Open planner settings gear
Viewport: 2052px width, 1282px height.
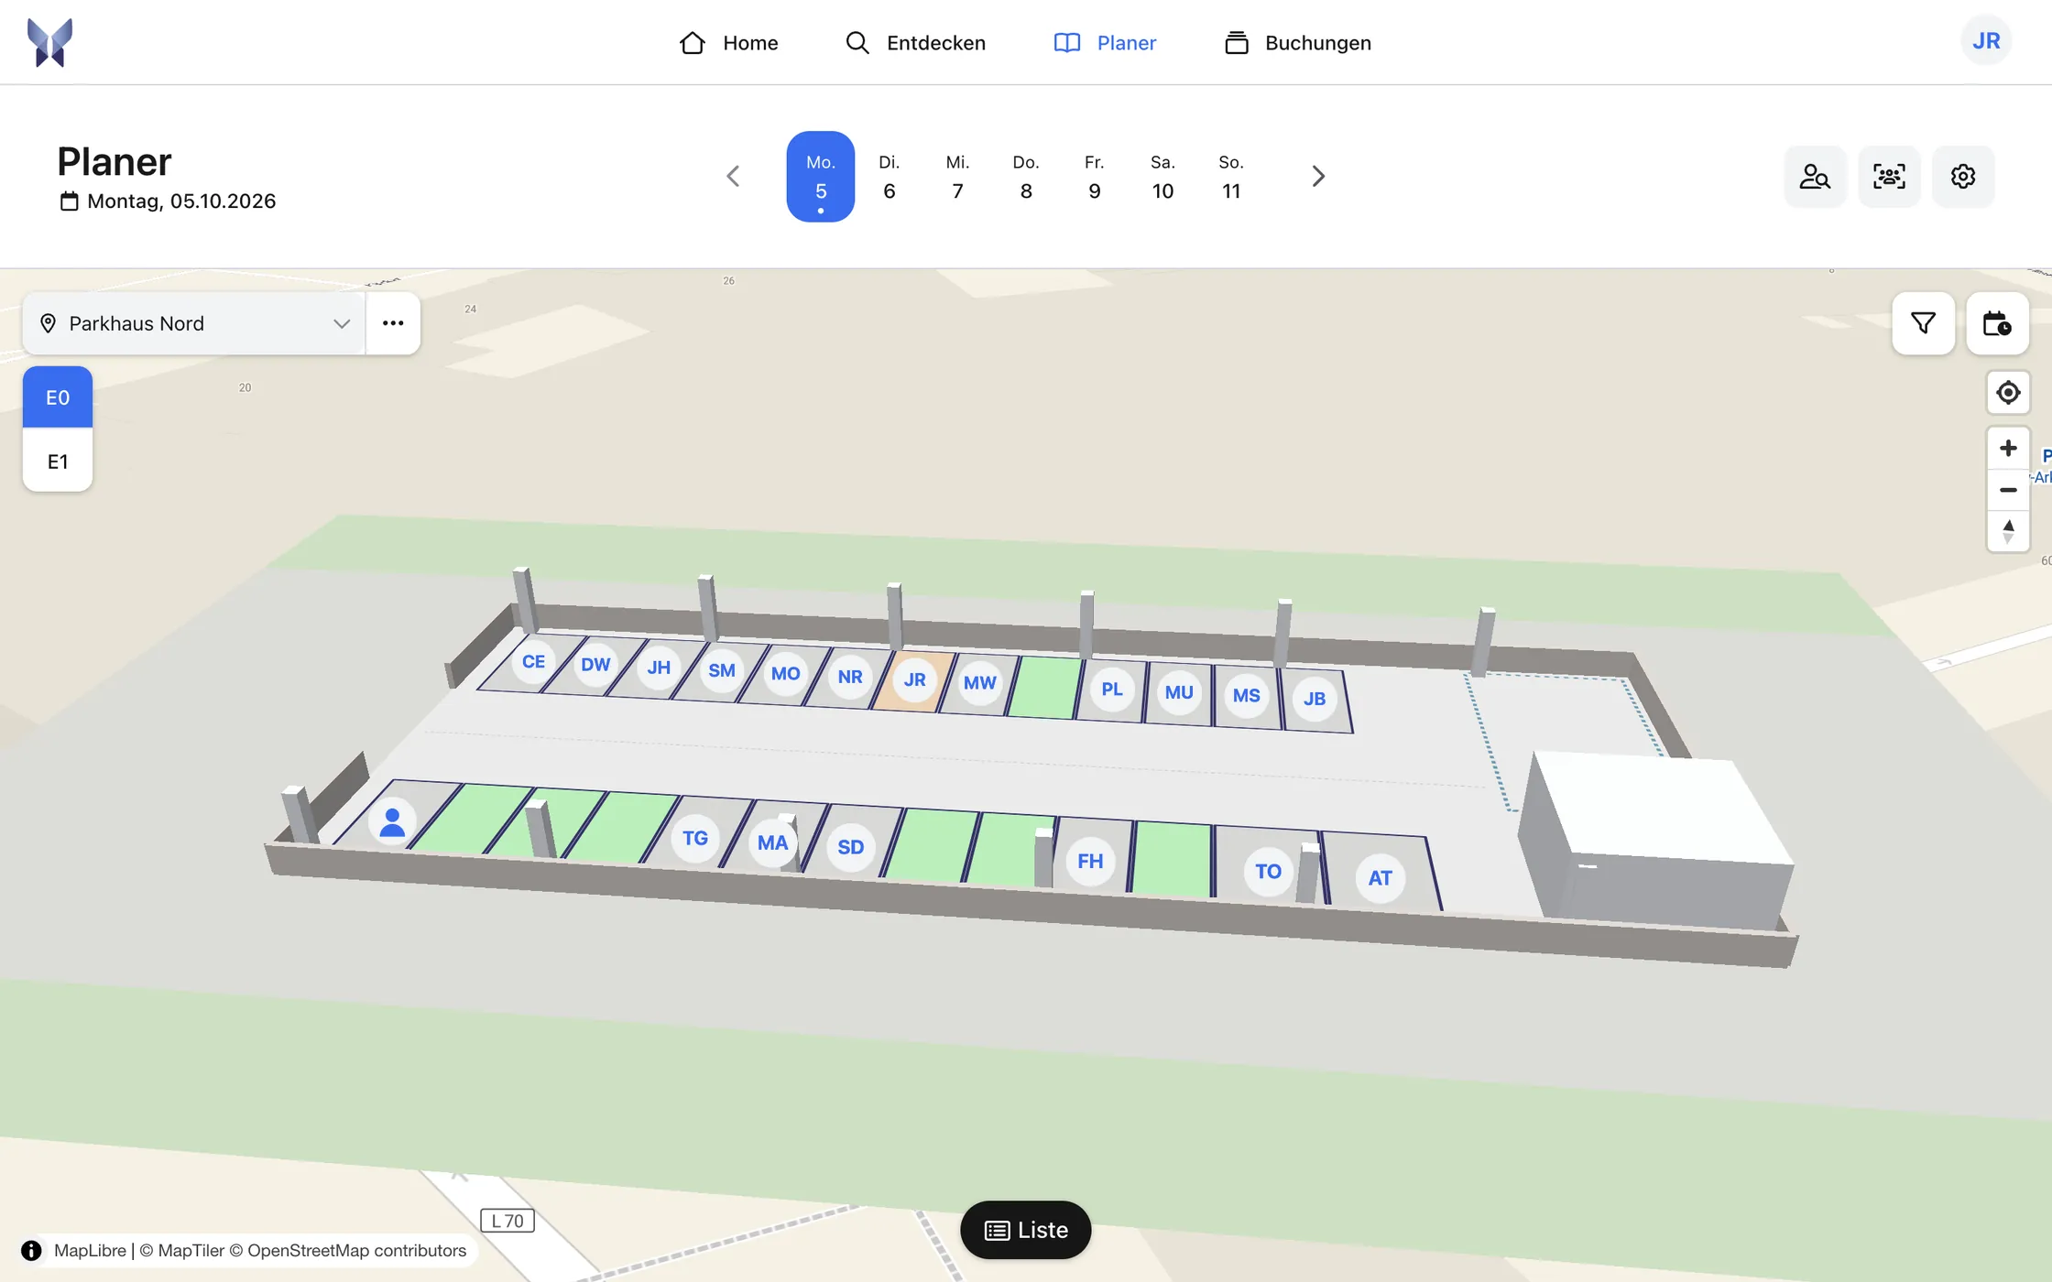pos(1963,176)
